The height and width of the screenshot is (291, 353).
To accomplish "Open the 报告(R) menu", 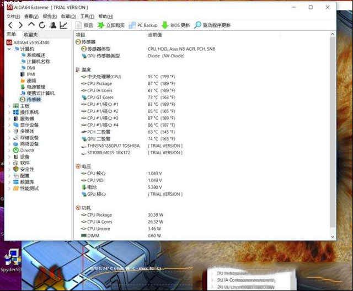I will [x=50, y=17].
